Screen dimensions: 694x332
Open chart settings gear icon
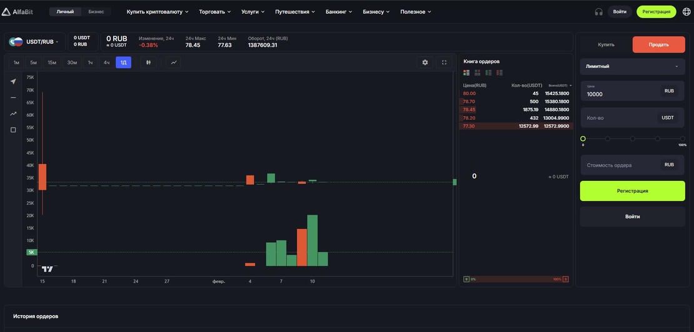[x=425, y=62]
